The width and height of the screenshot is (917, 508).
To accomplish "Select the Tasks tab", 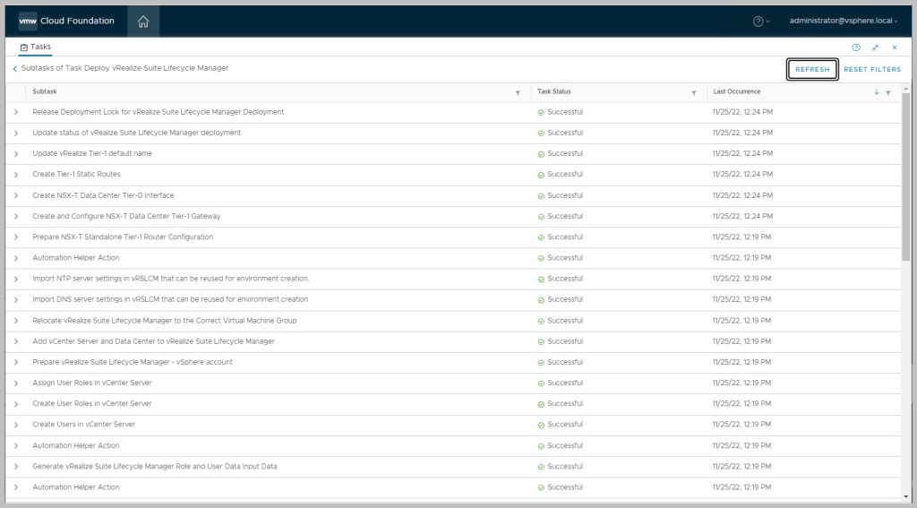I will tap(36, 47).
